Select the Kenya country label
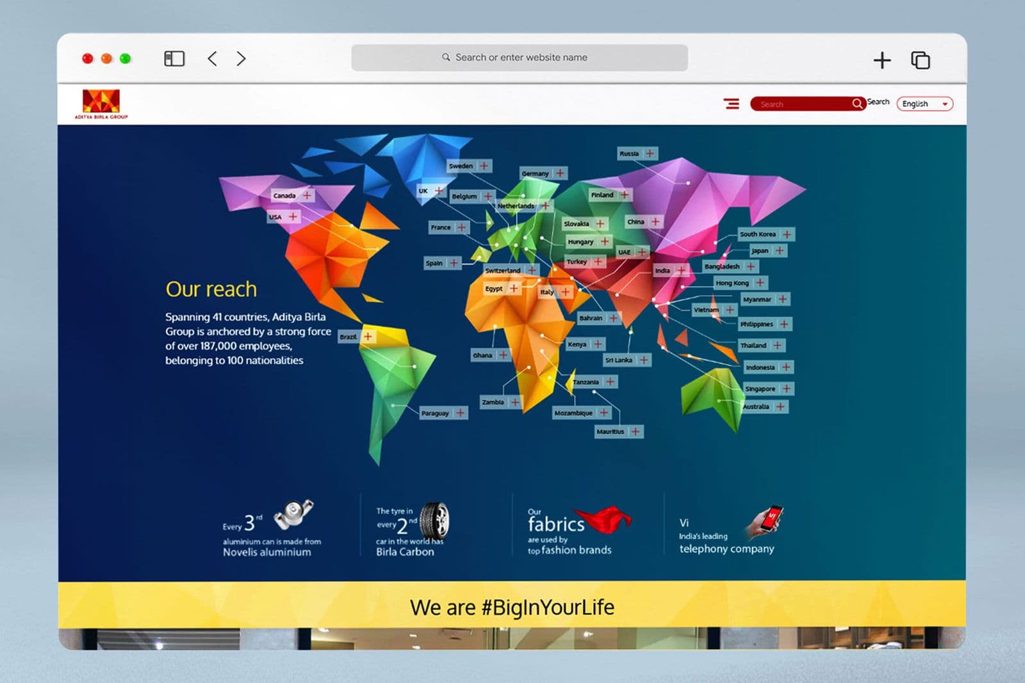 [x=577, y=344]
